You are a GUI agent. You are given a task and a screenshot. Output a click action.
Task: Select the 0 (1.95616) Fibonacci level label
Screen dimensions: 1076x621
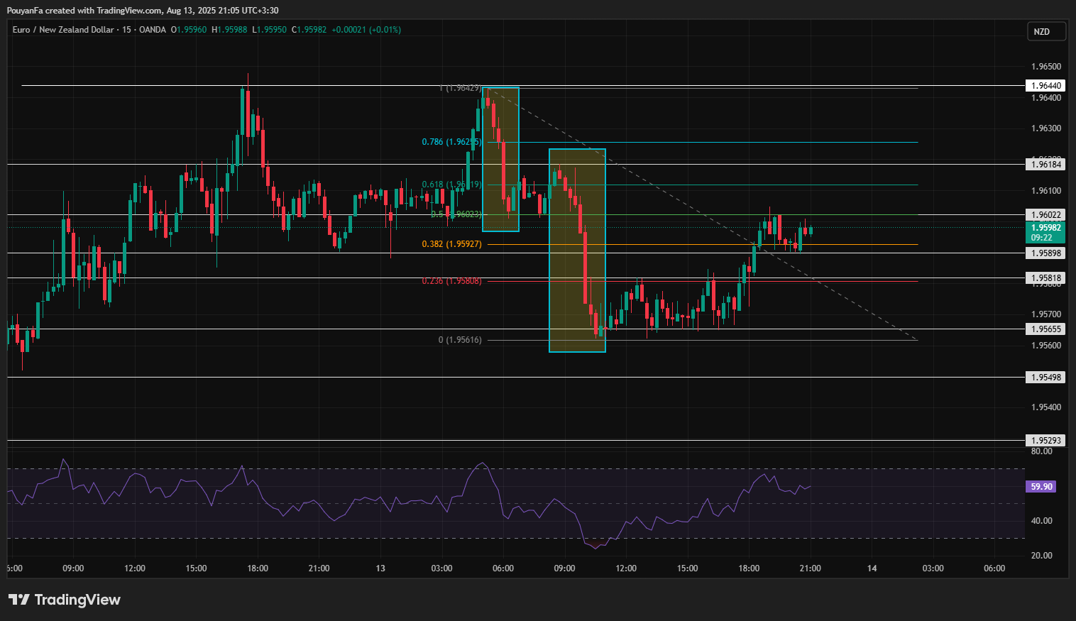460,340
